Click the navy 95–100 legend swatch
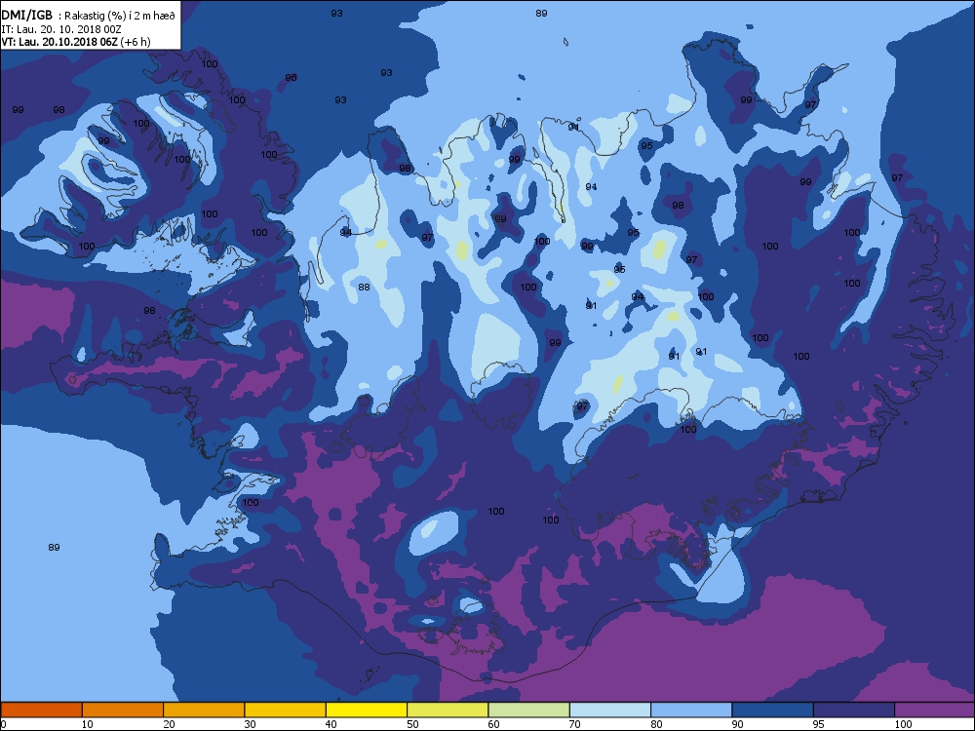The width and height of the screenshot is (975, 731). tap(854, 710)
